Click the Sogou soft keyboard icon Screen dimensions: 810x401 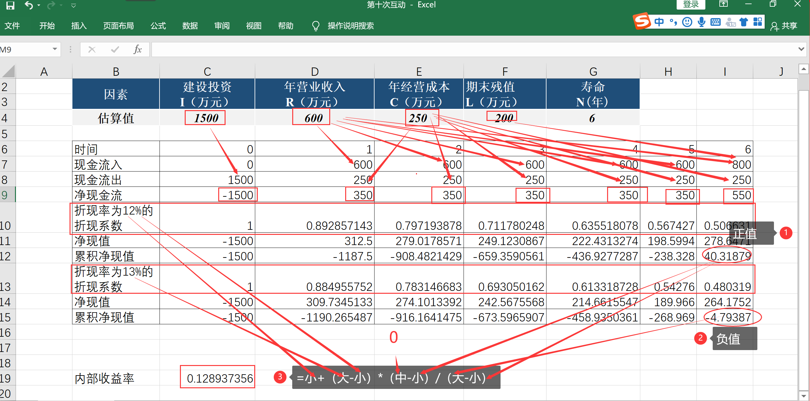coord(716,22)
